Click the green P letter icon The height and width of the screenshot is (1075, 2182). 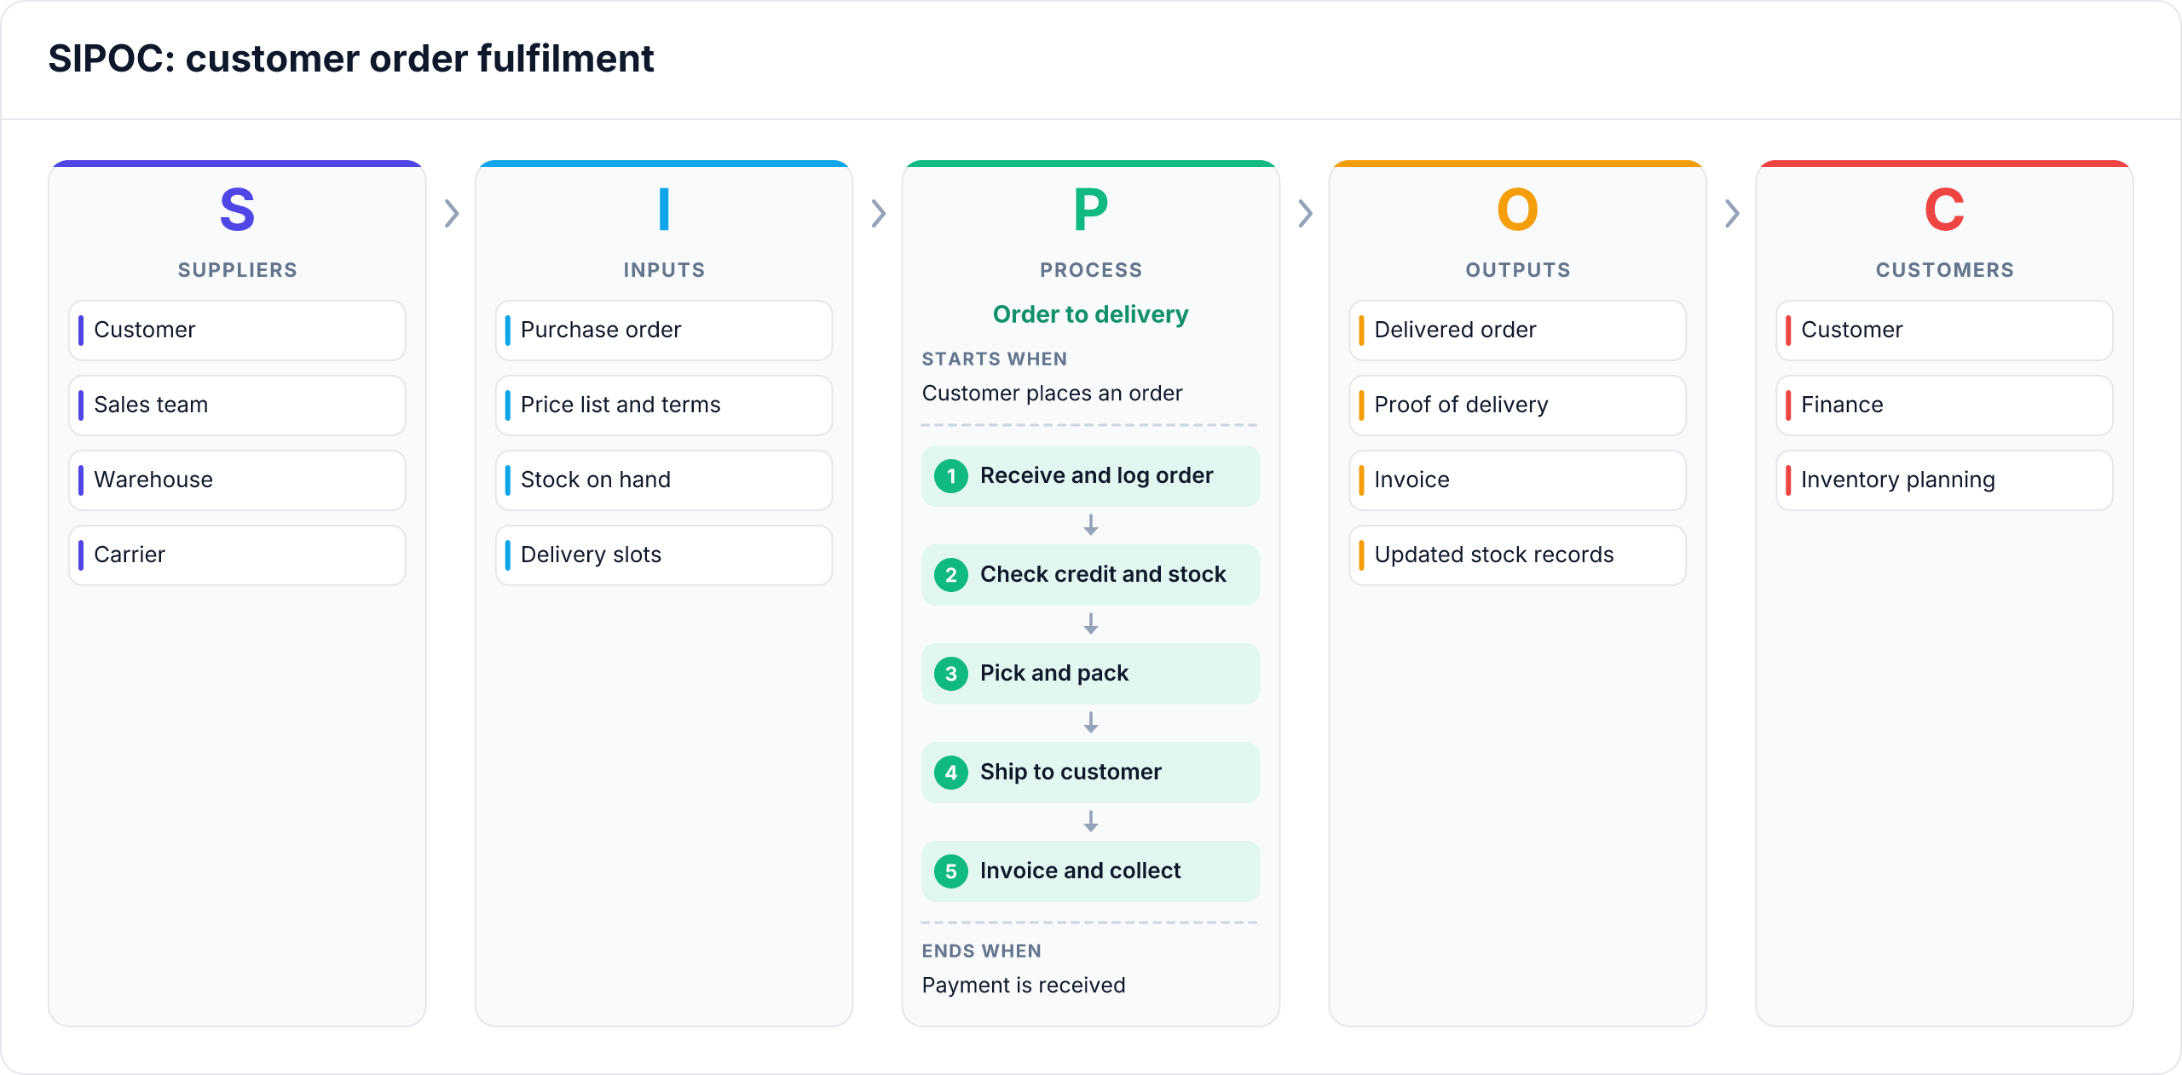point(1090,210)
